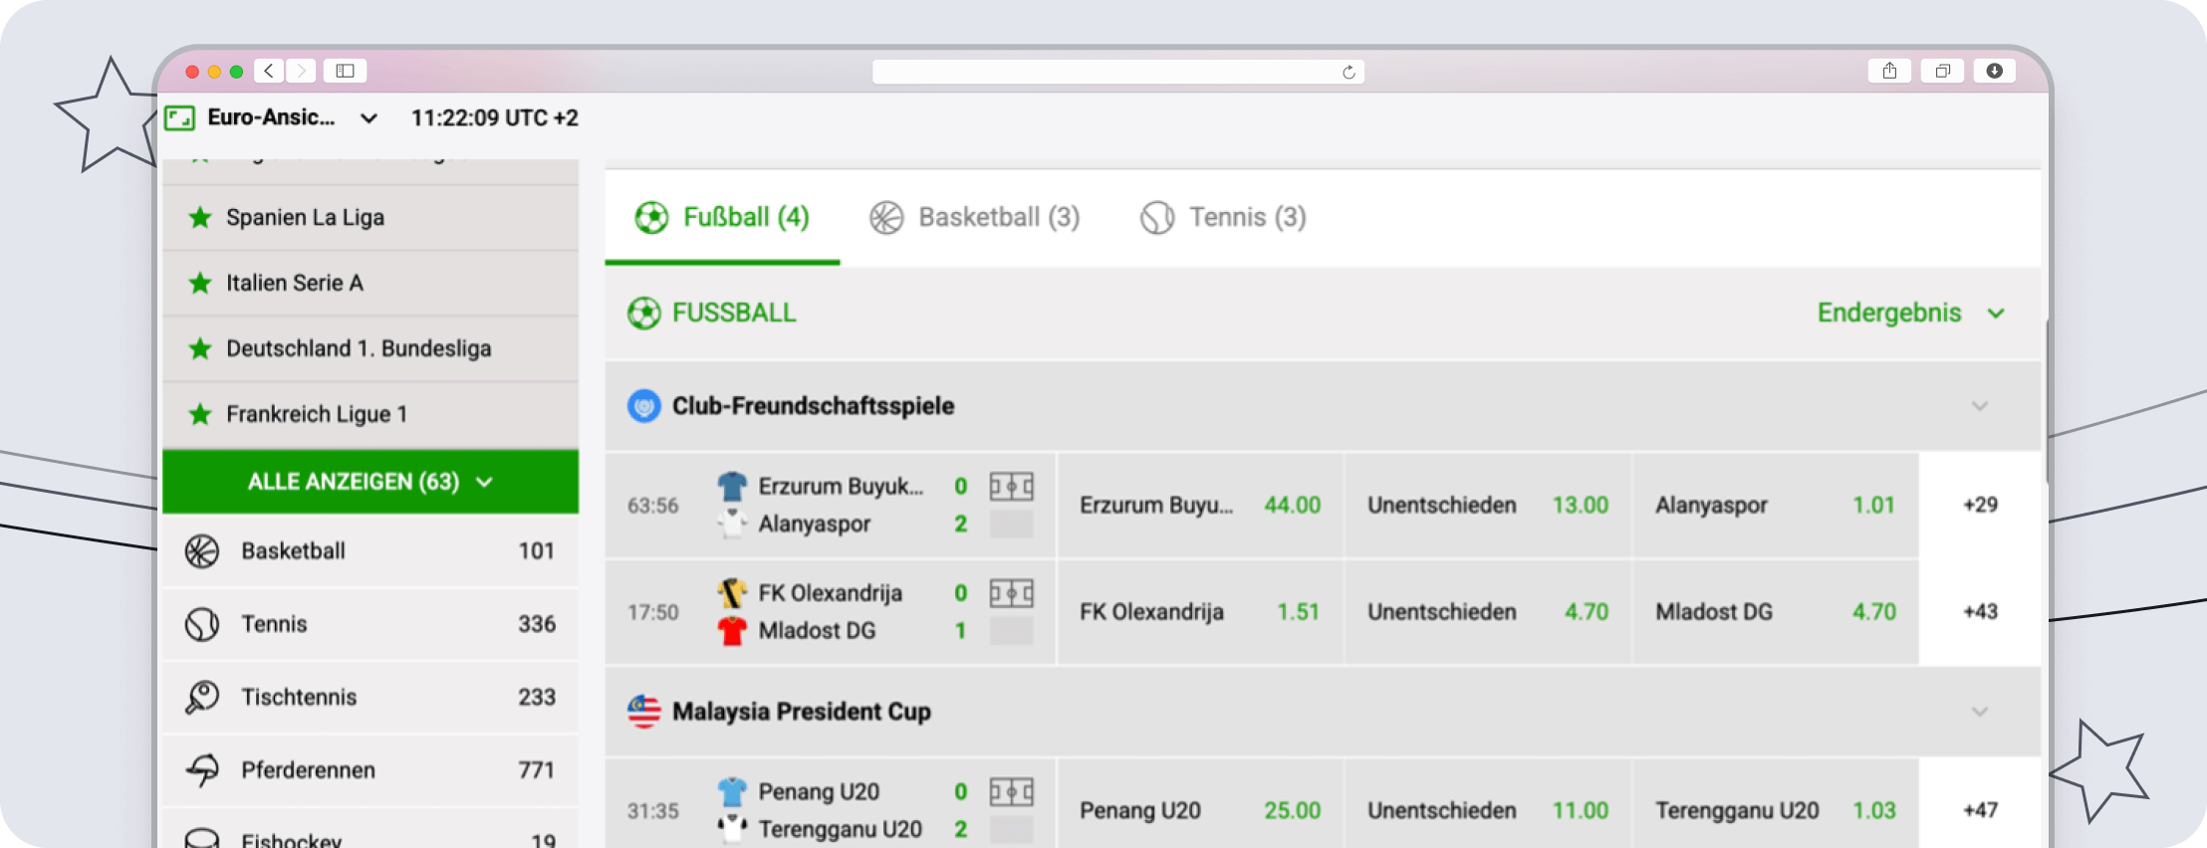The height and width of the screenshot is (848, 2207).
Task: Open the Endergebnis market dropdown
Action: pyautogui.click(x=1910, y=313)
